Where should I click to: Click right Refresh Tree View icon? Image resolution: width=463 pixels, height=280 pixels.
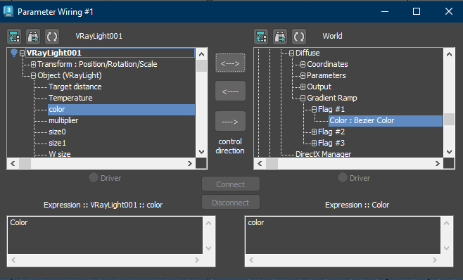pyautogui.click(x=299, y=37)
